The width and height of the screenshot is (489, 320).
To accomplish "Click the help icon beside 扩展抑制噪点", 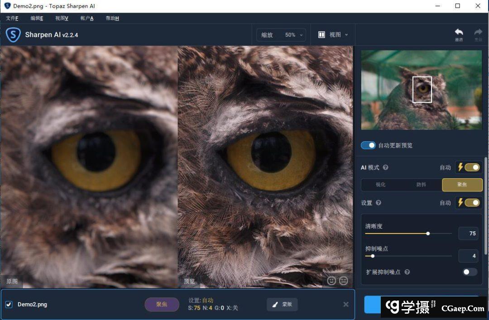I will [407, 272].
